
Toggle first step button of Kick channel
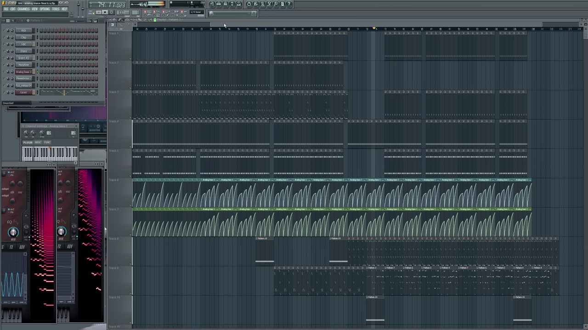[x=41, y=30]
